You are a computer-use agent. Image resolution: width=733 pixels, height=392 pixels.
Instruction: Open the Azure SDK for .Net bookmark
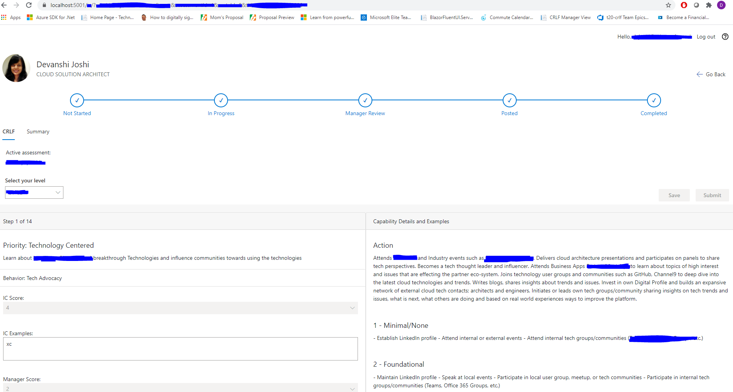(55, 17)
